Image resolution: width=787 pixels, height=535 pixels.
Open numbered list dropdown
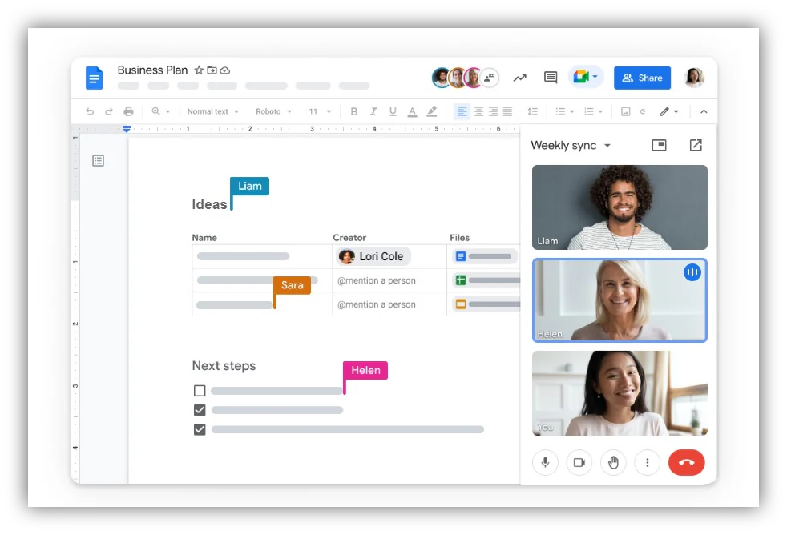(x=593, y=111)
